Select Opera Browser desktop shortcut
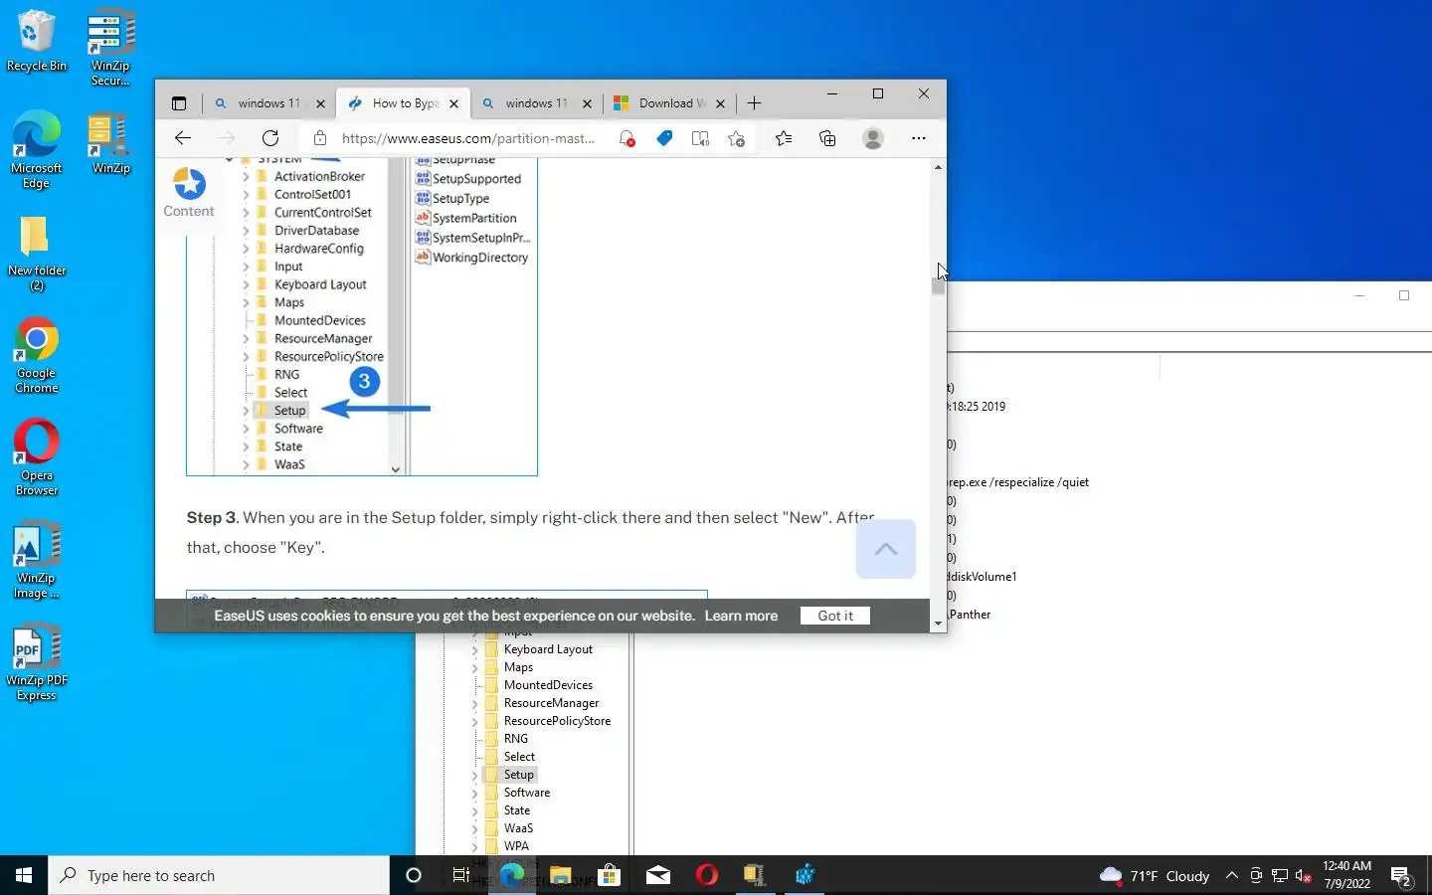This screenshot has height=895, width=1432. (37, 457)
